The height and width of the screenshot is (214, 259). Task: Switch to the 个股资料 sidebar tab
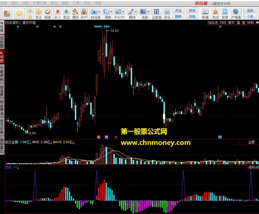point(2,74)
